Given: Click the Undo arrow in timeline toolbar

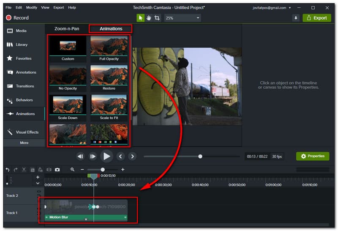Looking at the screenshot, I should [7, 170].
